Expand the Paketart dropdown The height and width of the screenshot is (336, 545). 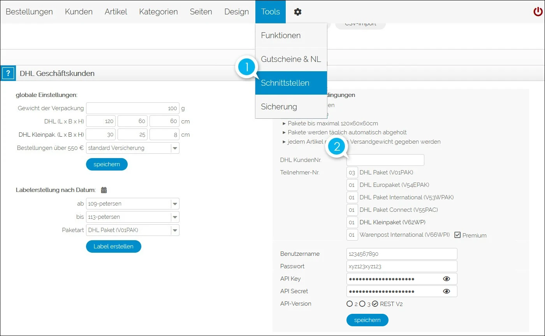(175, 230)
